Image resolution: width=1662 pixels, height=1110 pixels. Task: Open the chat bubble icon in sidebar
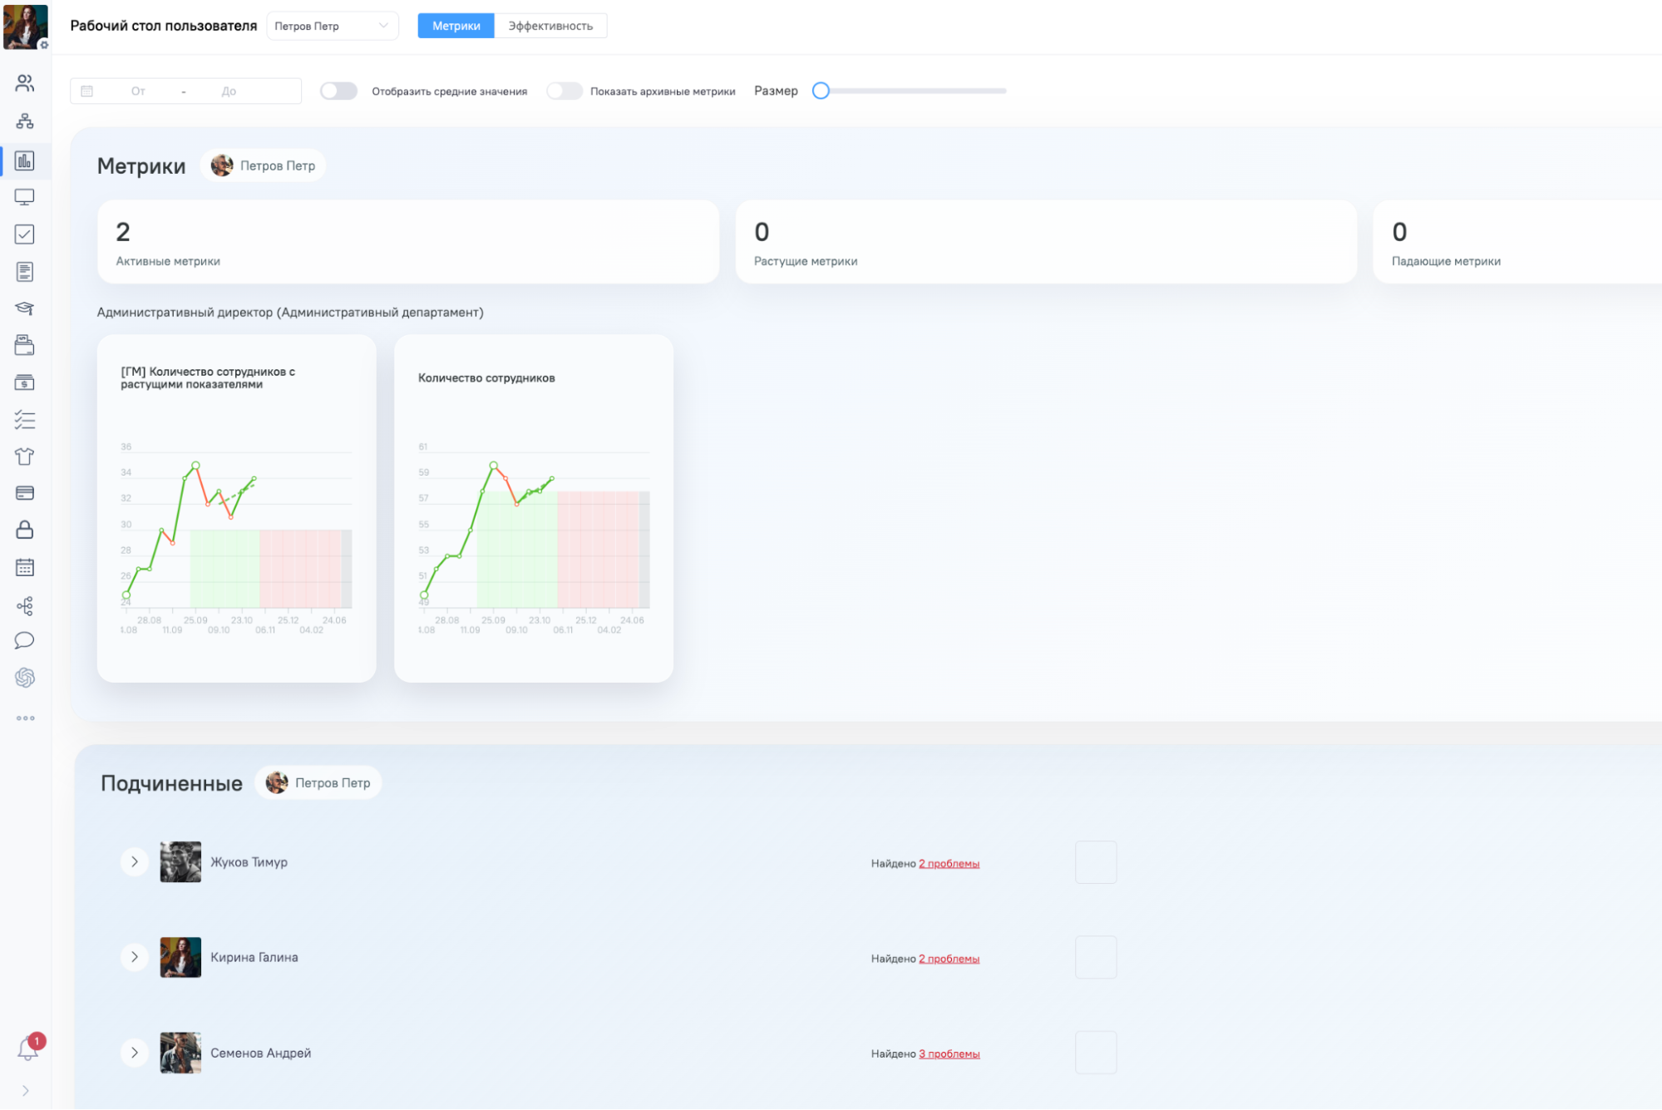click(25, 641)
